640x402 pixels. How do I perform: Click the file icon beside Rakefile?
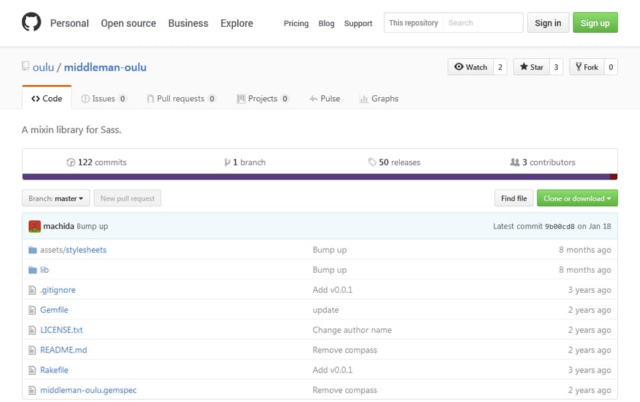(32, 371)
